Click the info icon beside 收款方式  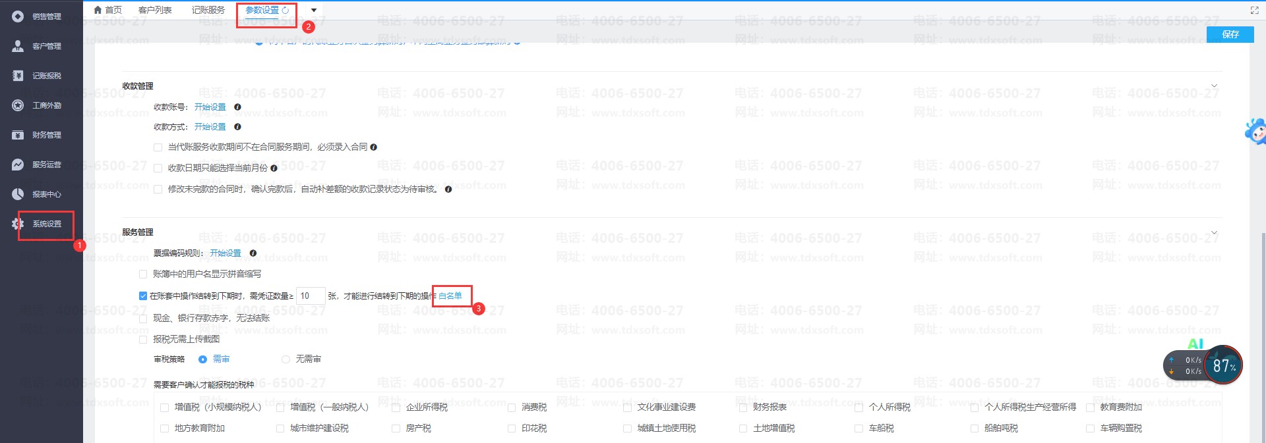click(237, 126)
